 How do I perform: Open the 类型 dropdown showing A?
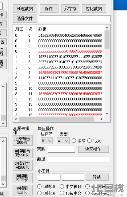coord(63,141)
